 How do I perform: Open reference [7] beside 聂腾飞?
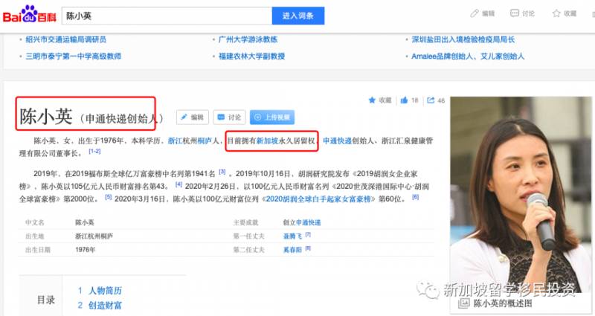[x=308, y=235]
